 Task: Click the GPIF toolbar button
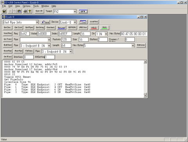tap(83, 11)
